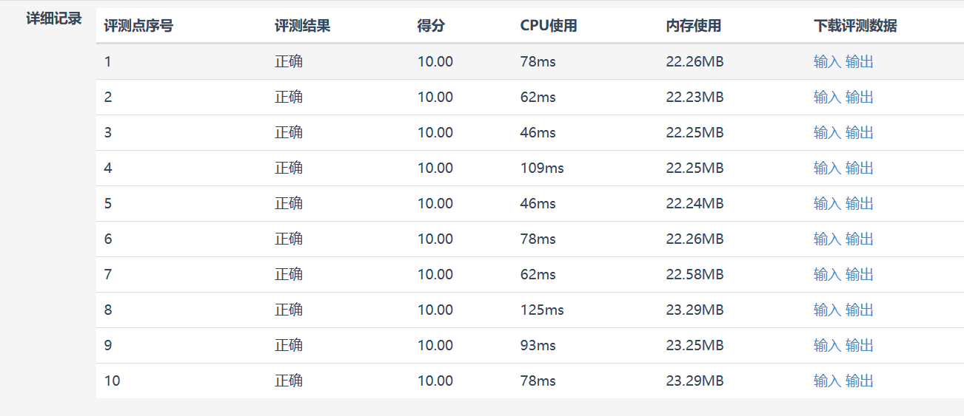Get output data for test point 4
This screenshot has width=964, height=416.
click(860, 168)
